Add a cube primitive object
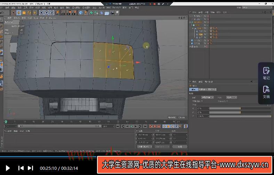This screenshot has height=175, width=274. 81,13
